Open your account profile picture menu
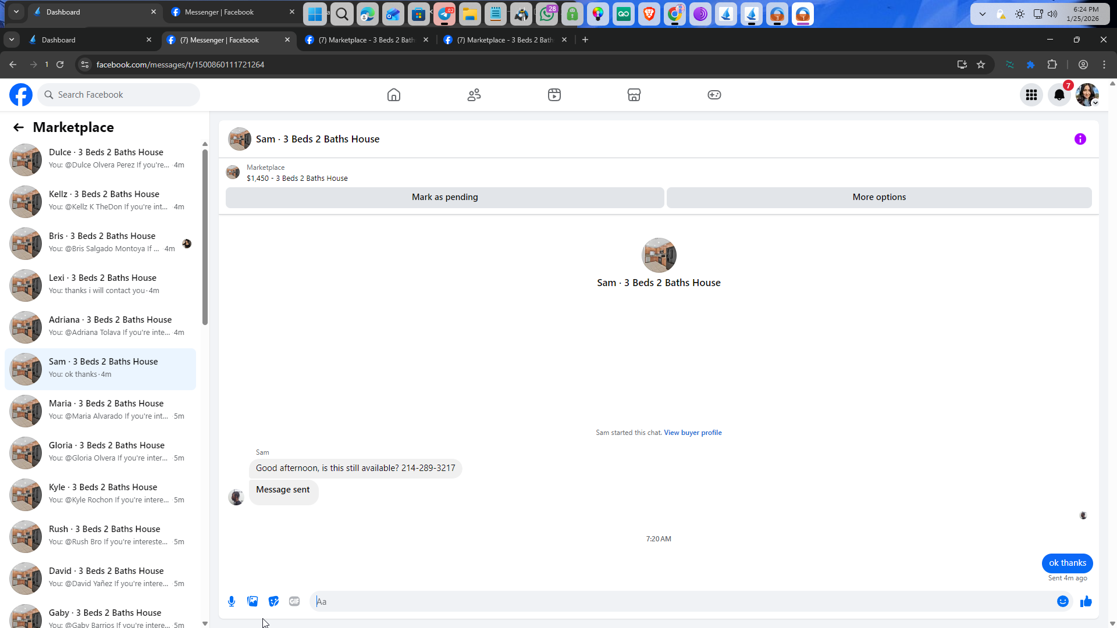The height and width of the screenshot is (628, 1117). pyautogui.click(x=1087, y=95)
